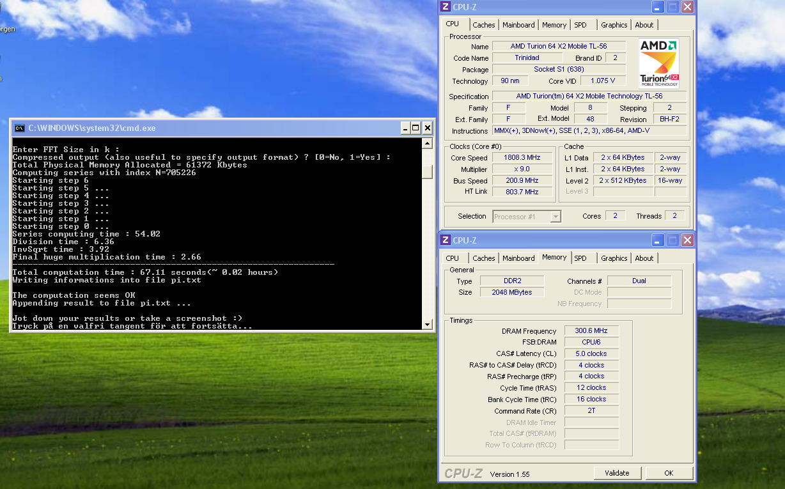Click the Z icon in the lower CPU-Z title bar
This screenshot has height=489, width=785.
click(x=446, y=240)
